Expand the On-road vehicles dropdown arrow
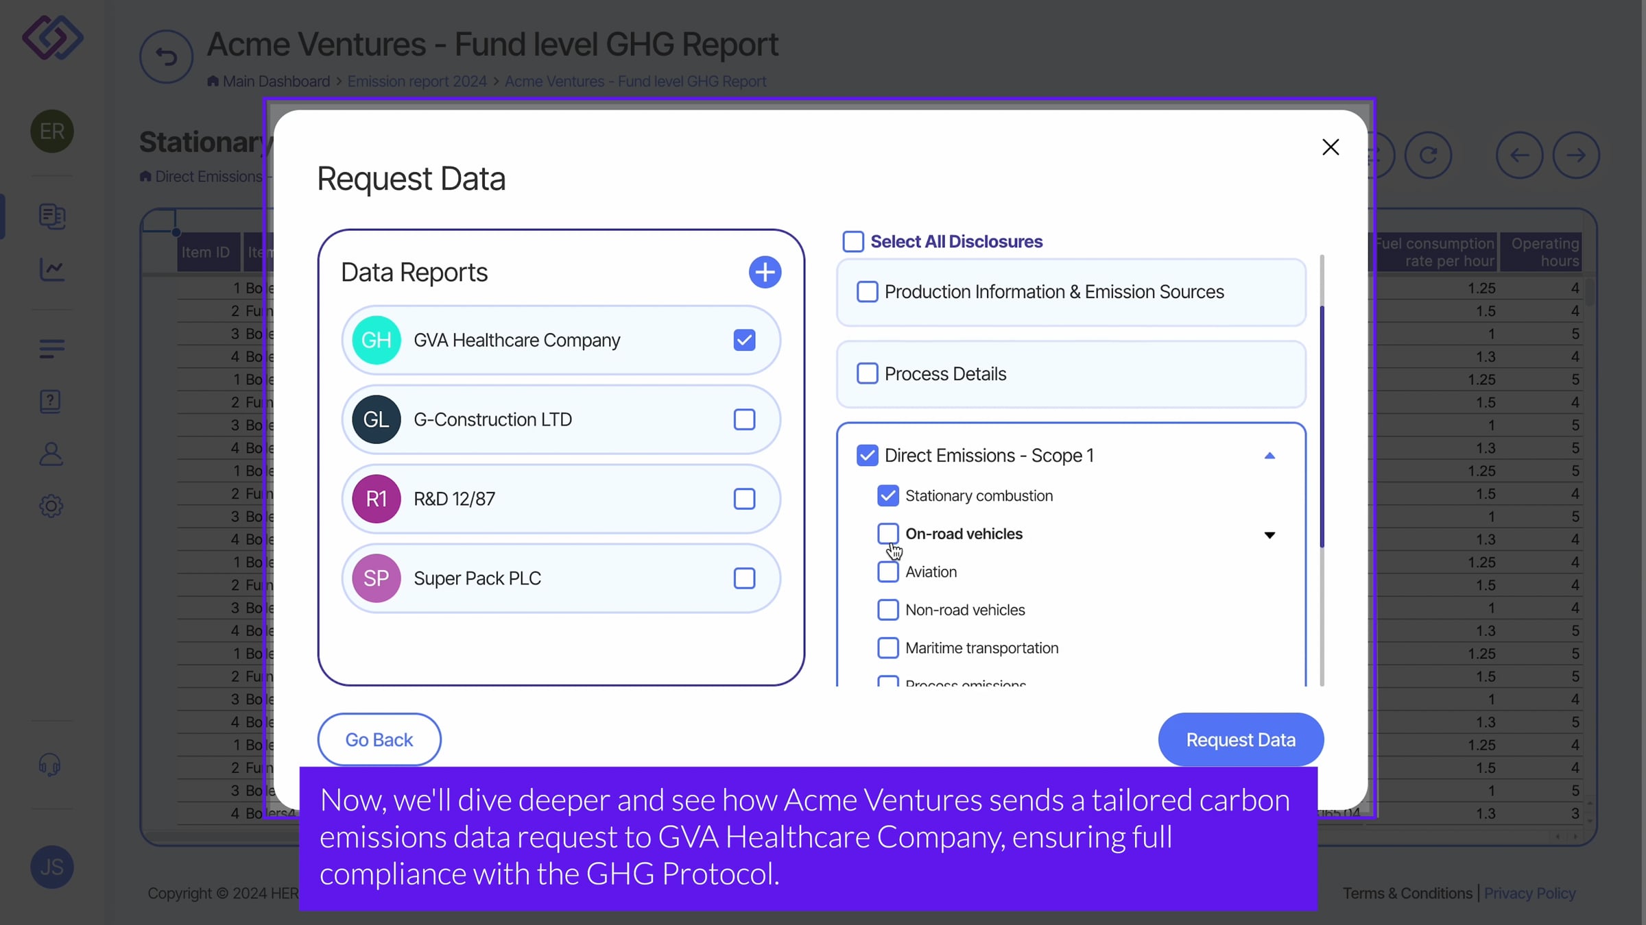The image size is (1646, 925). [1269, 535]
